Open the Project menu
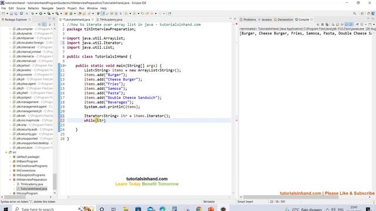 (72, 8)
